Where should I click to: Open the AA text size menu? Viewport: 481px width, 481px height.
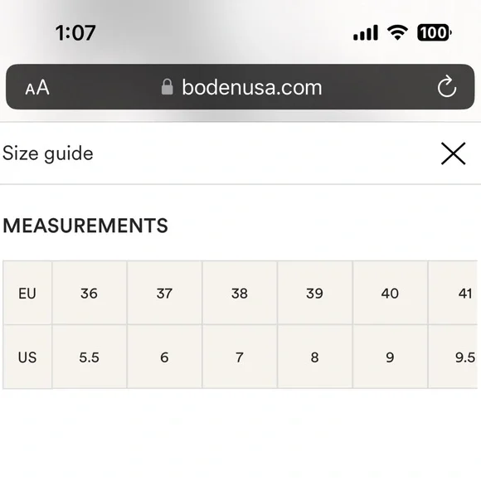coord(37,87)
